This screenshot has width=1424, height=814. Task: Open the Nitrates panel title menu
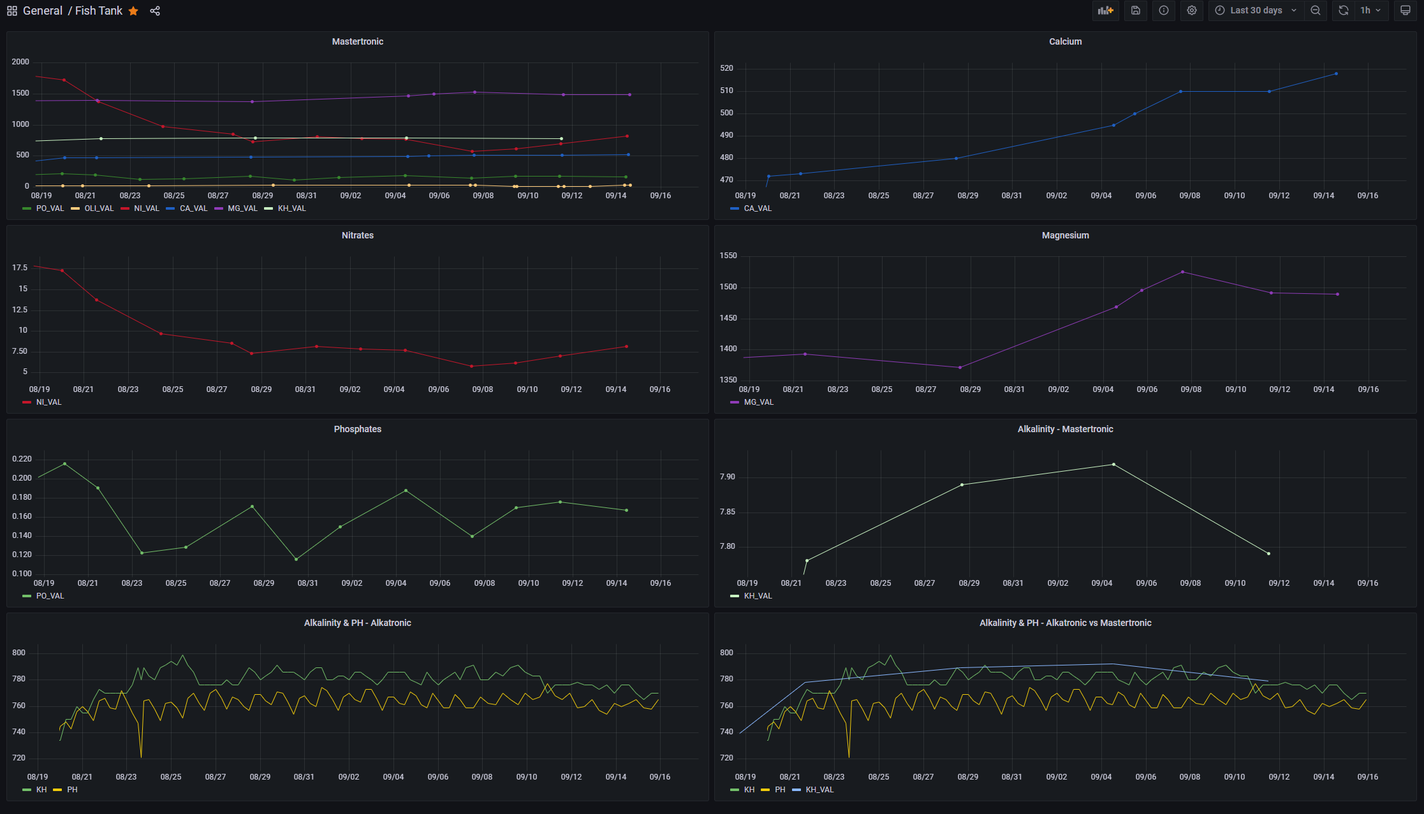coord(357,235)
